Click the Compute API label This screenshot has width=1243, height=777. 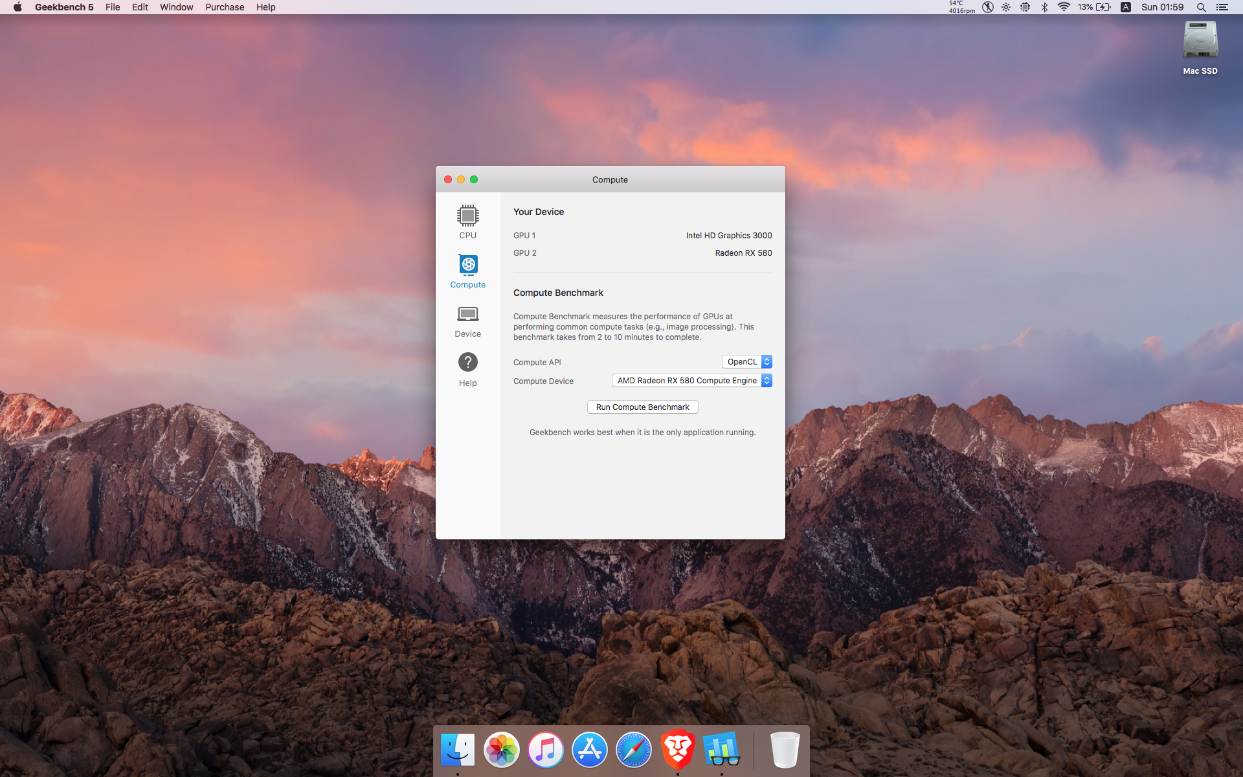pos(537,363)
